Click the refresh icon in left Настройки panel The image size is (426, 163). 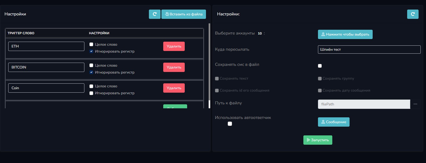[154, 14]
